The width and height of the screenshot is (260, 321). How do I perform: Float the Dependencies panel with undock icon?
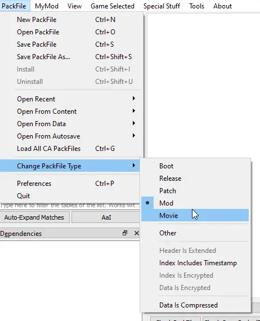(x=125, y=233)
